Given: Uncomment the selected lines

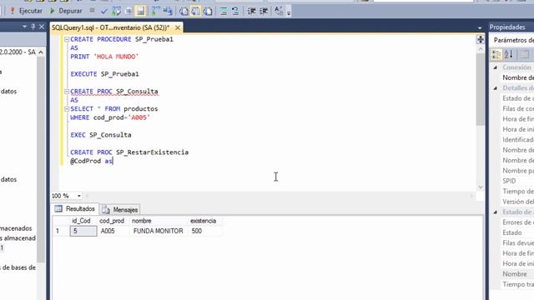Looking at the screenshot, I should (x=235, y=11).
